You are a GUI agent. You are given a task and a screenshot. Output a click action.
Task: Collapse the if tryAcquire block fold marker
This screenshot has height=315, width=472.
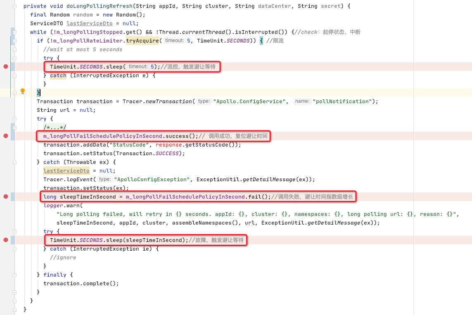coord(14,40)
